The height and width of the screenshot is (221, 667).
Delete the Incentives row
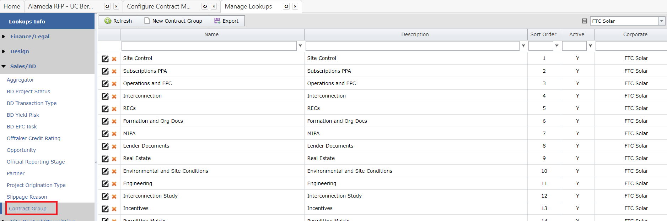114,209
